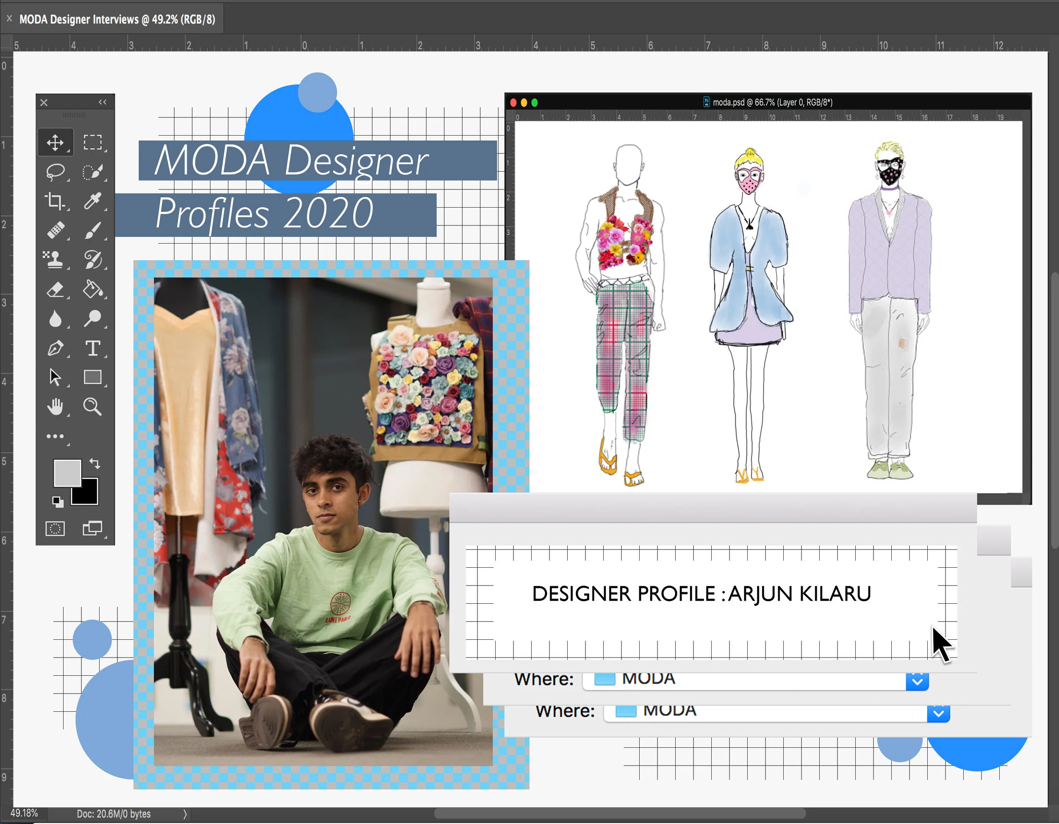The height and width of the screenshot is (824, 1059).
Task: Open the lower MODA Where dropdown
Action: click(x=938, y=713)
